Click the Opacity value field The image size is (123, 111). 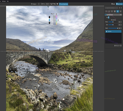pos(119,28)
